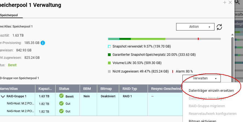Click the Über-Provisioning info icon

pos(43,43)
